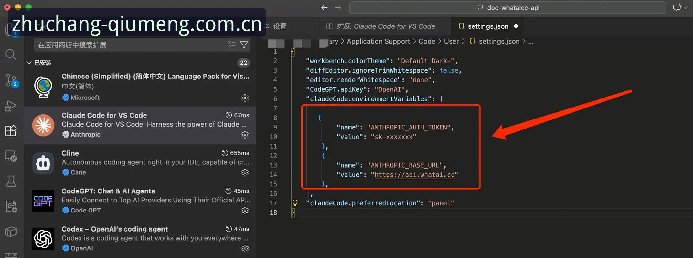
Task: Open the Cline extension title in the list
Action: (70, 153)
